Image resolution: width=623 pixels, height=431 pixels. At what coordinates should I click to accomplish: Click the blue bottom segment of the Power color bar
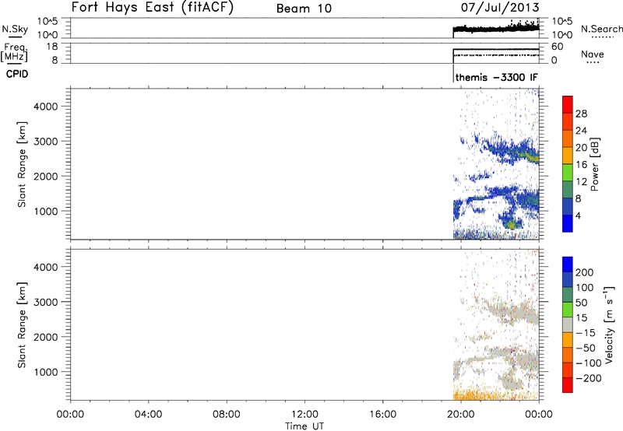pyautogui.click(x=568, y=223)
